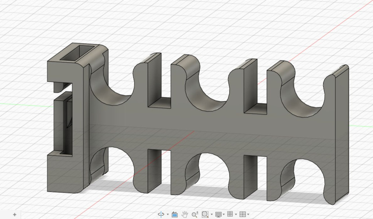This screenshot has width=373, height=219.
Task: Click the Zoom Window / Fit tool
Action: pyautogui.click(x=205, y=214)
